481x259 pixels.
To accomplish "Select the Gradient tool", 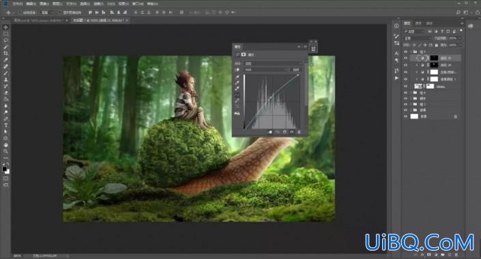I will 5,99.
